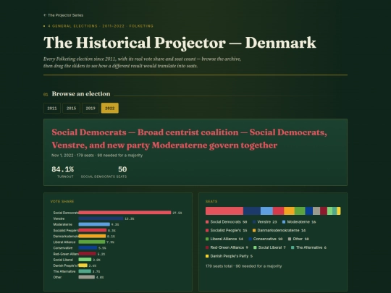Click the 'Nov 1, 2022 · 179 seats' line
391x293 pixels.
click(97, 156)
